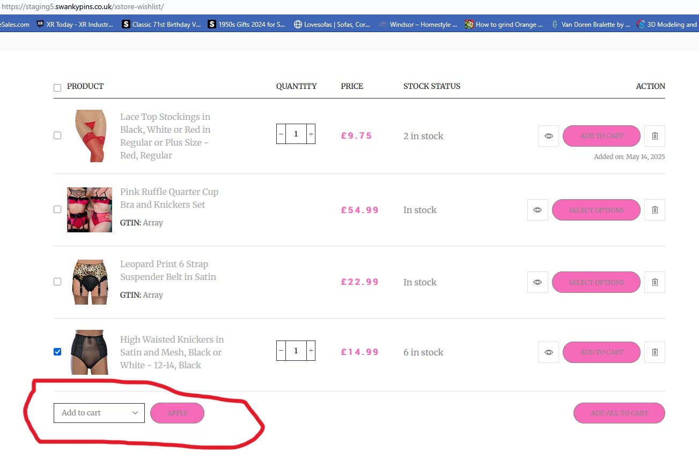Open Lace Top Stockings product link
The width and height of the screenshot is (699, 454).
(165, 136)
